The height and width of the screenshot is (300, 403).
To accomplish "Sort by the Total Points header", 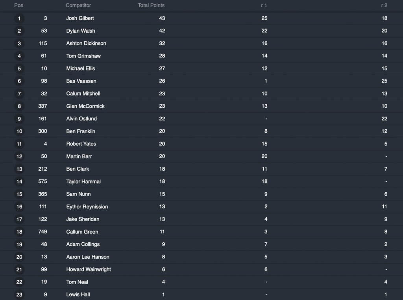I will coord(151,6).
